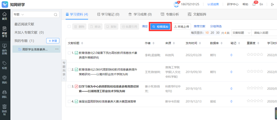Open the 回收站 recycle bin

(5, 110)
